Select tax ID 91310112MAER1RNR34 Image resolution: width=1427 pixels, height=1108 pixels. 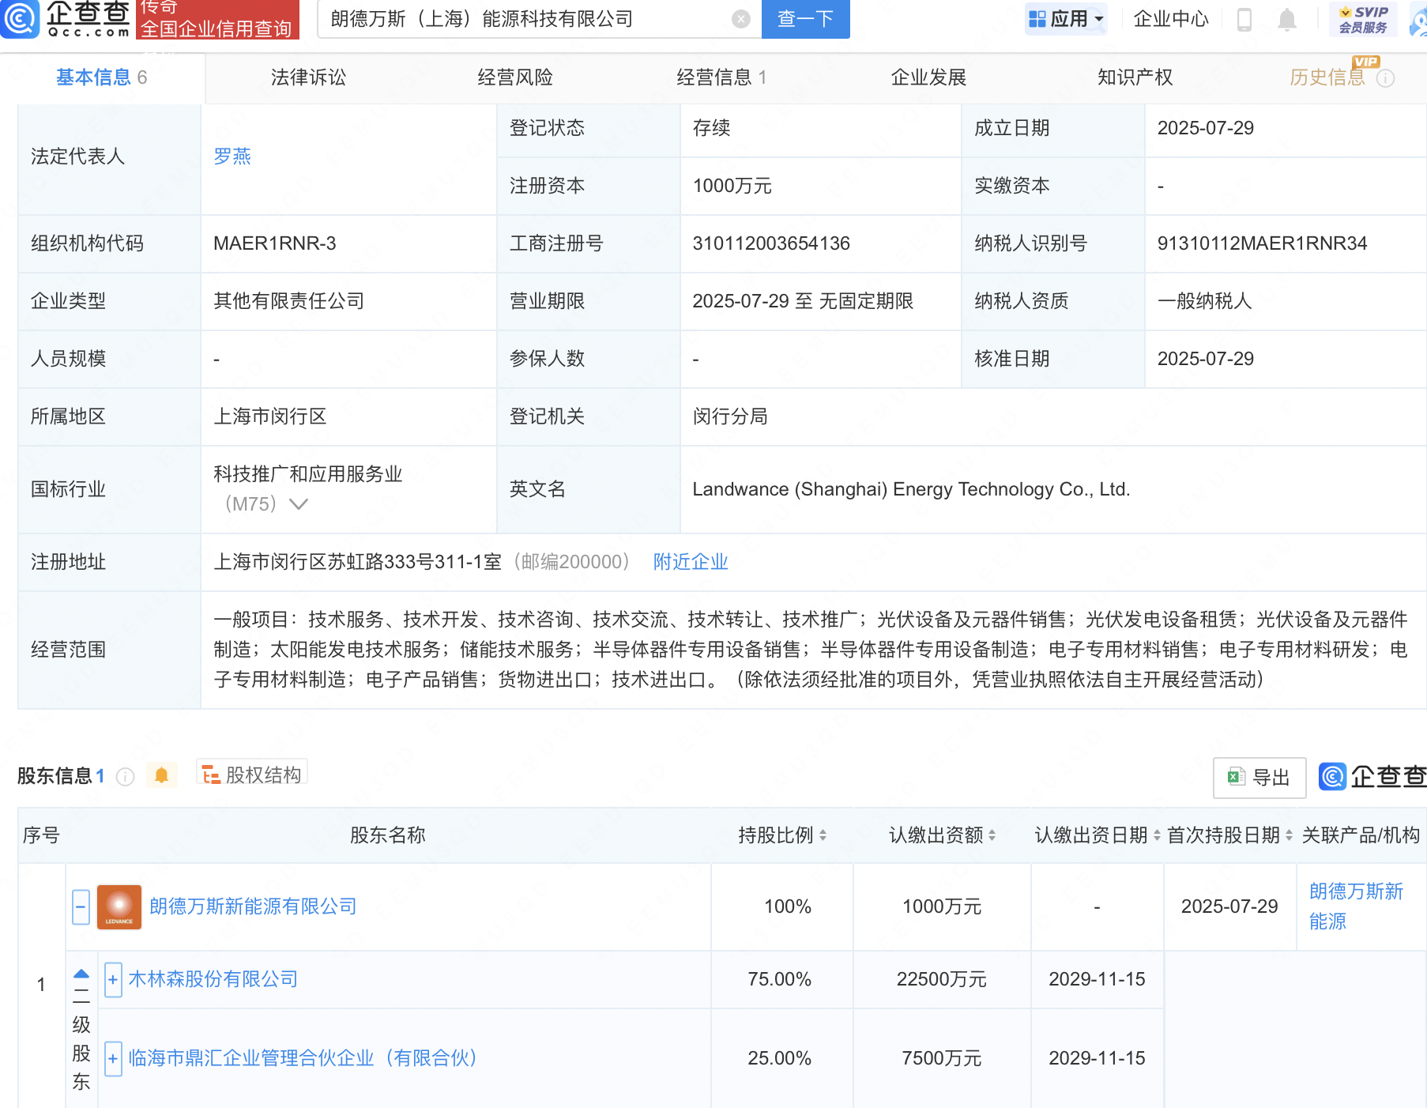pyautogui.click(x=1262, y=243)
